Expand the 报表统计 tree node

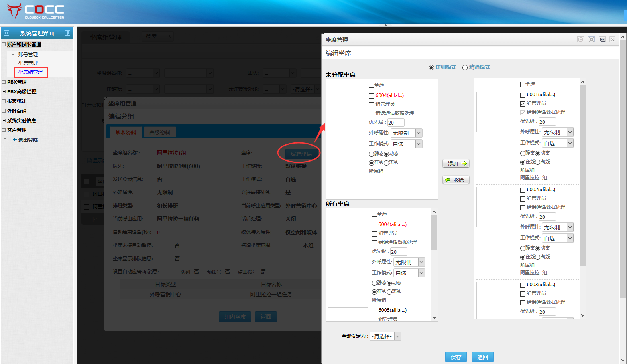[4, 101]
